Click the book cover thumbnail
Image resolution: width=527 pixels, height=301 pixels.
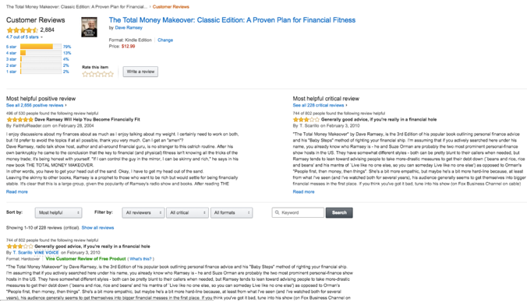tap(89, 27)
